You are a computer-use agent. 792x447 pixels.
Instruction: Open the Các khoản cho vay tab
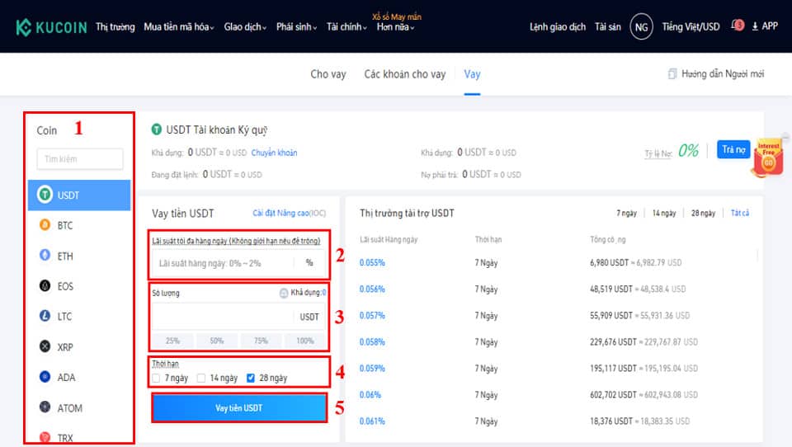click(x=404, y=74)
